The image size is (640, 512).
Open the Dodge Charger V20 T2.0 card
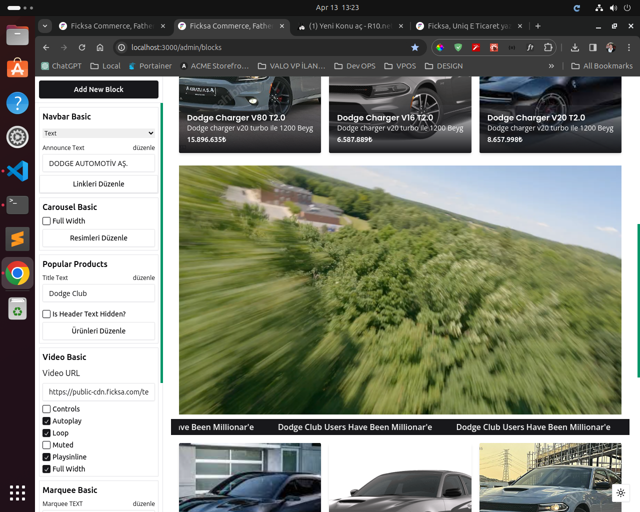click(x=550, y=114)
